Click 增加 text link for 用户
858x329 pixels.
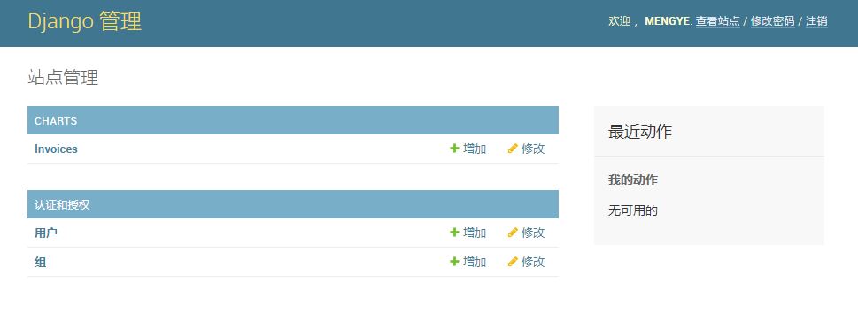coord(475,233)
